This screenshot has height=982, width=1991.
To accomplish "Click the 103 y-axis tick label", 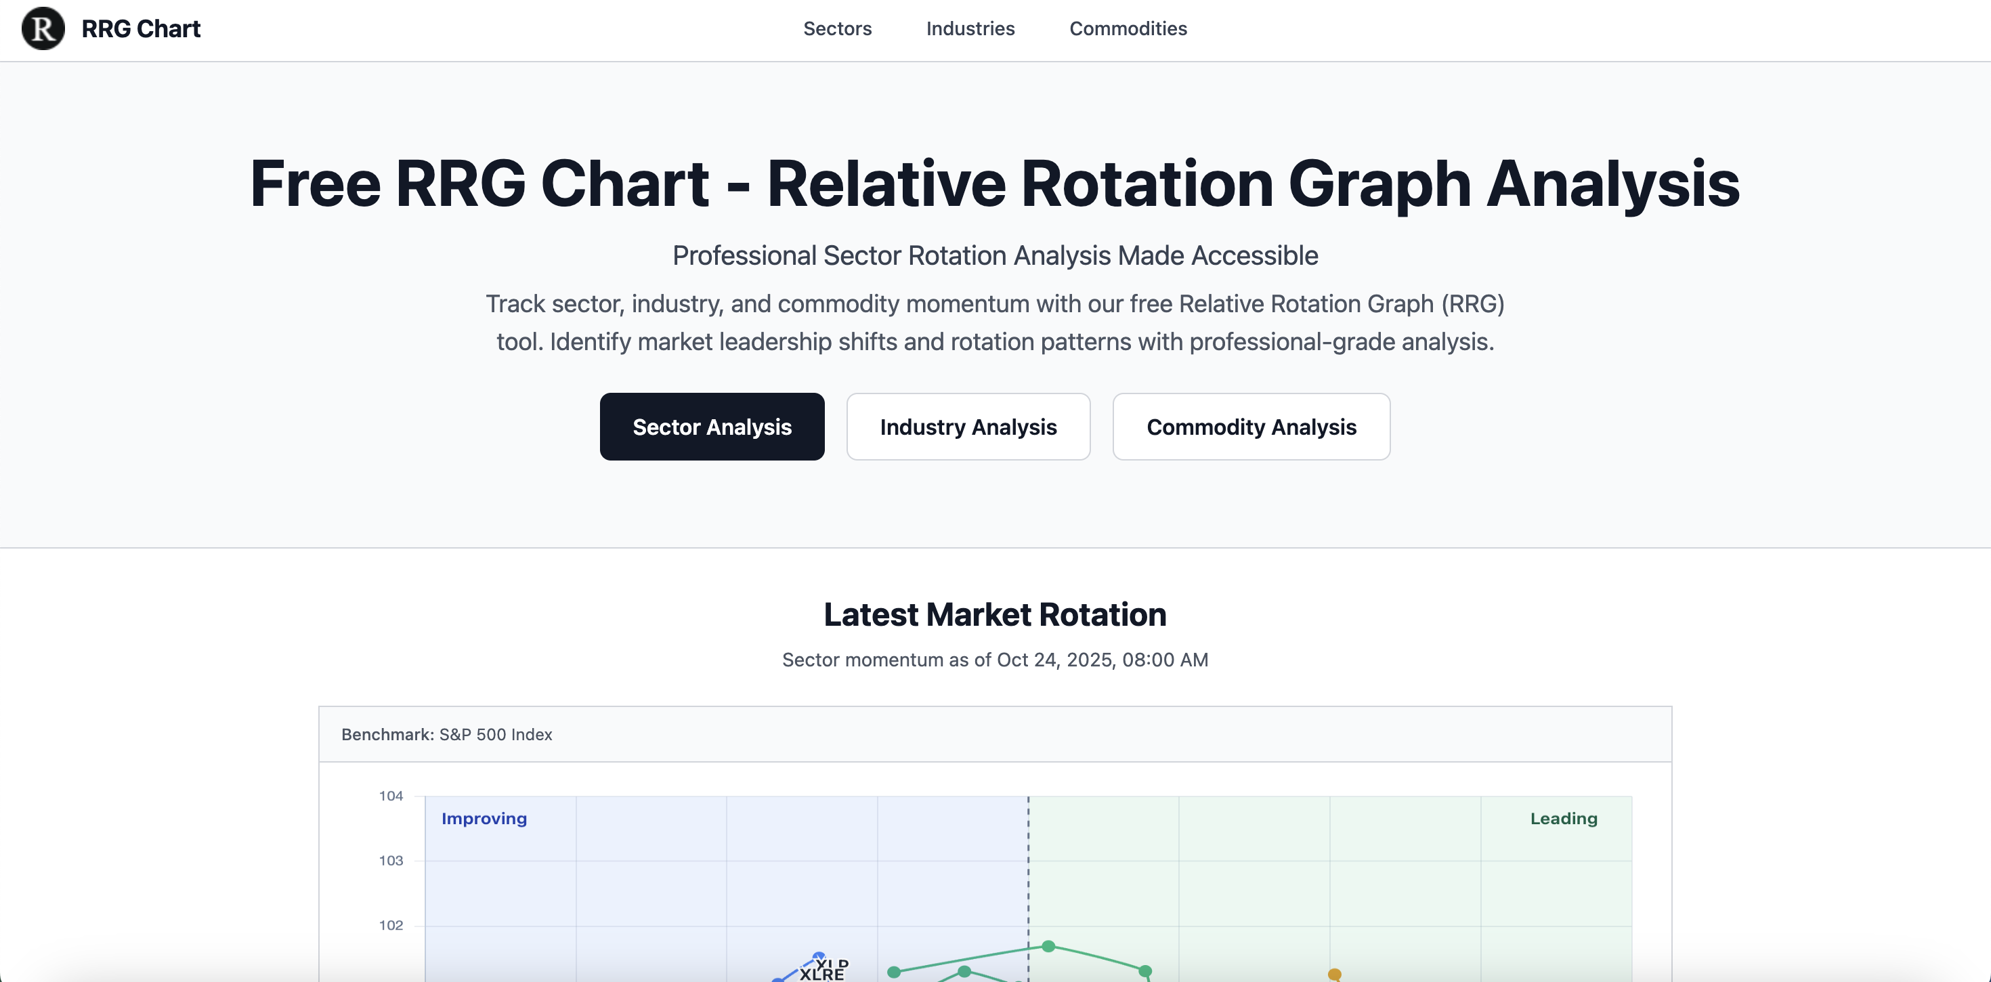I will pos(390,861).
